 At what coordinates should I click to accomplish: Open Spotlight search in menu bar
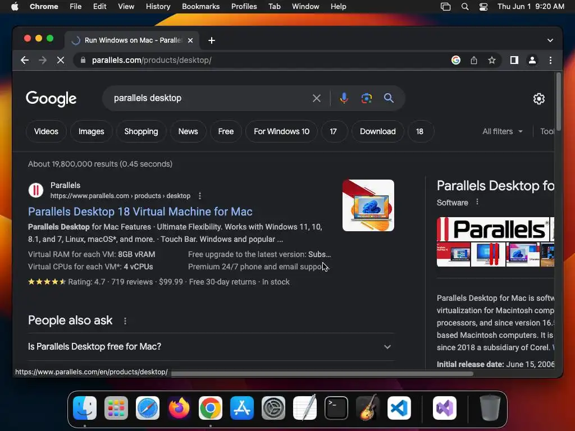(x=464, y=7)
